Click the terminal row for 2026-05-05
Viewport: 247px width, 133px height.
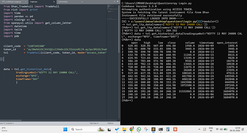coord(179,91)
